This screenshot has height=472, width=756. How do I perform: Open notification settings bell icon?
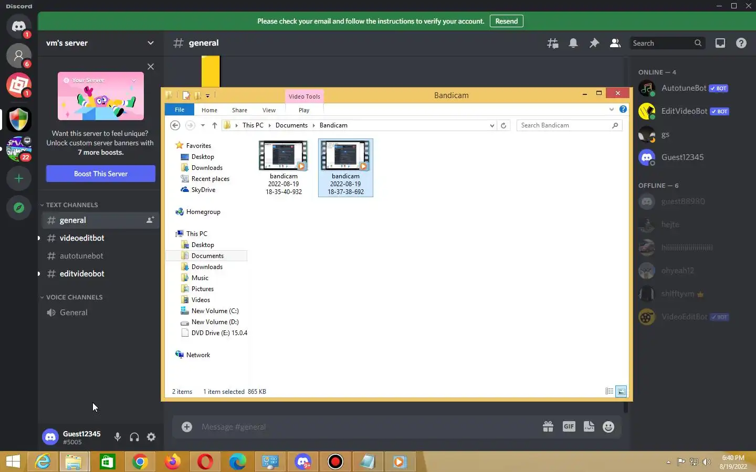tap(573, 44)
